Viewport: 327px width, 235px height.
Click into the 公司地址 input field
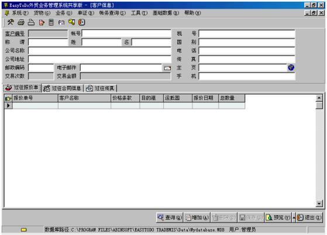[99, 59]
